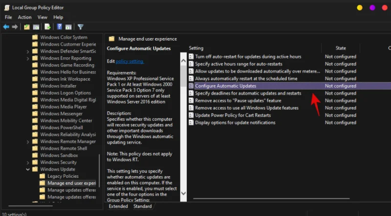Viewport: 391px width, 216px height.
Task: Select the Configure Automatic Updates setting
Action: [x=225, y=86]
